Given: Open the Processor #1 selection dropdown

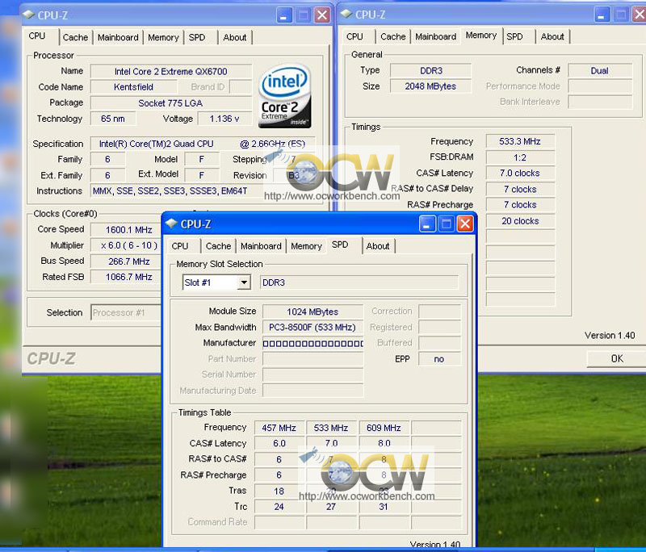Looking at the screenshot, I should (126, 312).
